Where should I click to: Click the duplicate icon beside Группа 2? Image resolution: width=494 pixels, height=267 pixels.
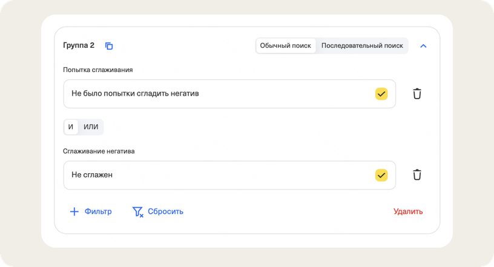click(x=109, y=46)
